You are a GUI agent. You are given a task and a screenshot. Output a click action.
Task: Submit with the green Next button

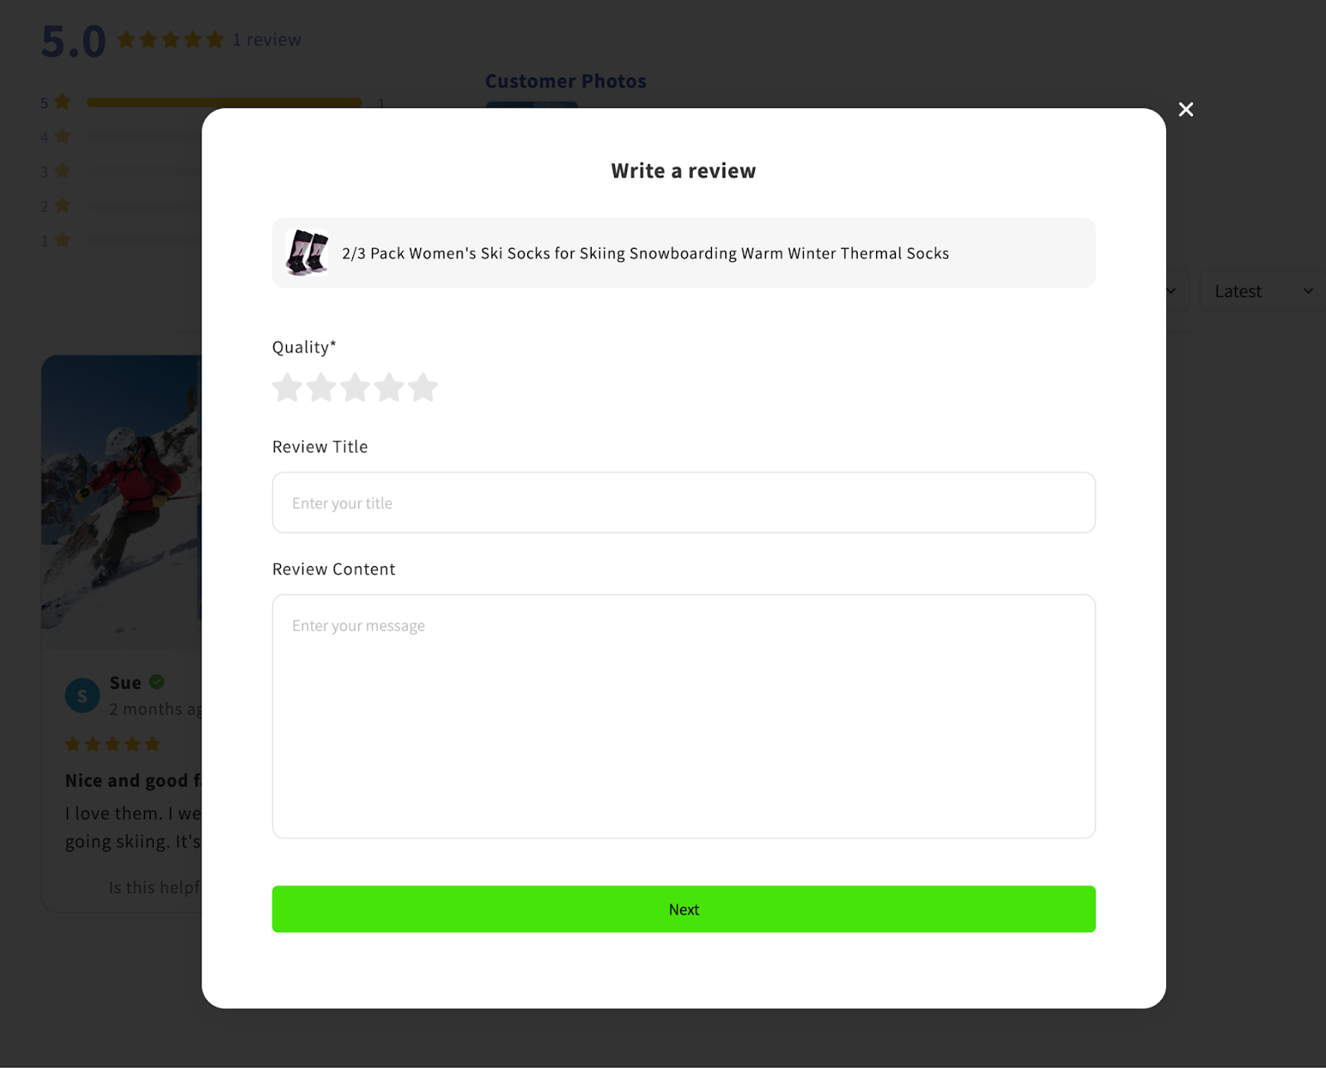tap(684, 909)
